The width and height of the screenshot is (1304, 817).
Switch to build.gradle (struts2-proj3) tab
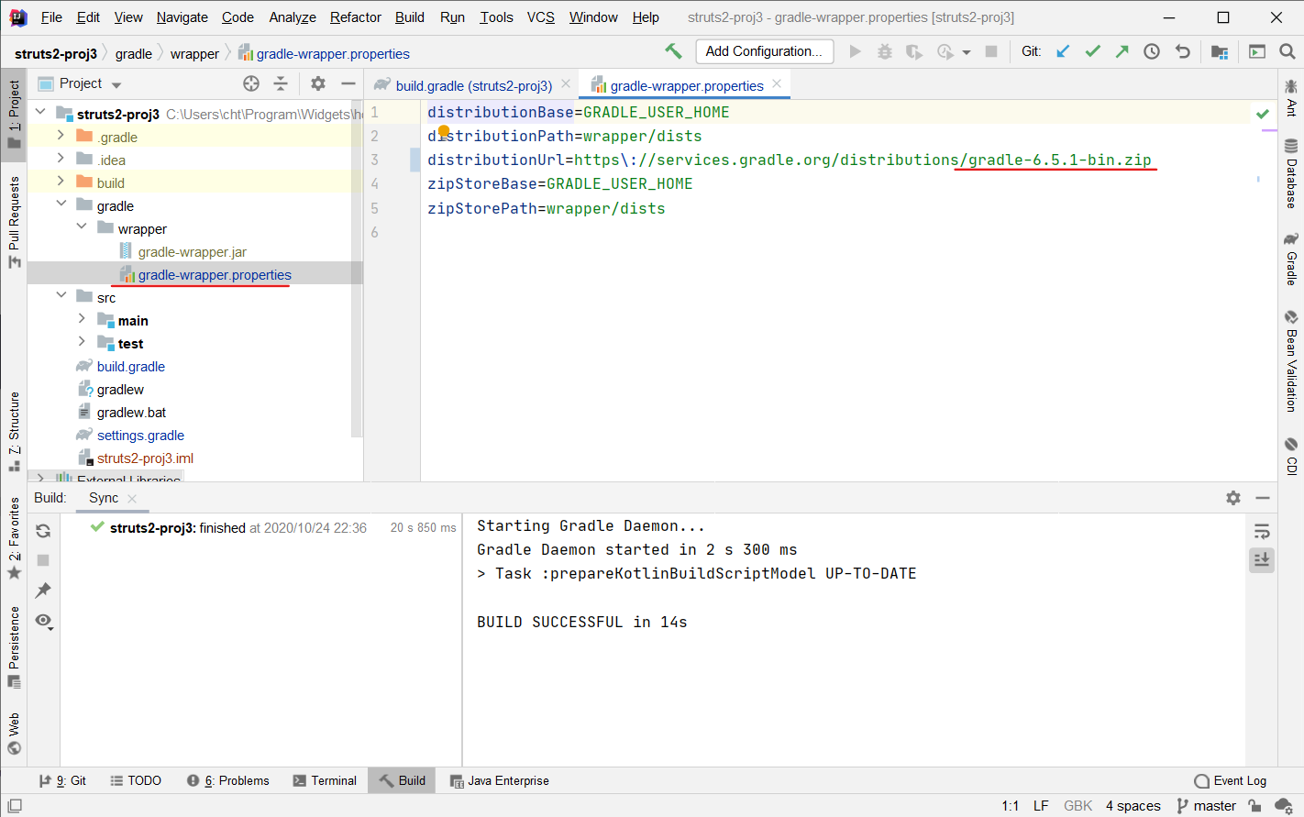(x=474, y=85)
